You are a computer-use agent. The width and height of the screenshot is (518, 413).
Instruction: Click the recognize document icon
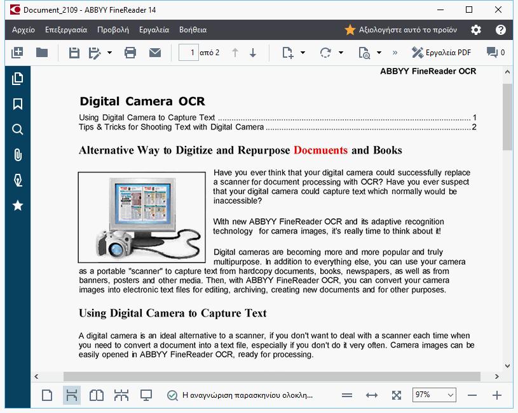click(x=364, y=53)
